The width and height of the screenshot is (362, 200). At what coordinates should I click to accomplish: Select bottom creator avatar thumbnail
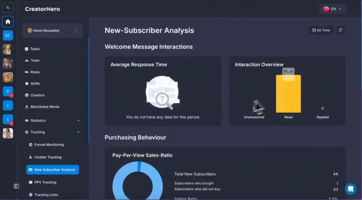click(8, 133)
